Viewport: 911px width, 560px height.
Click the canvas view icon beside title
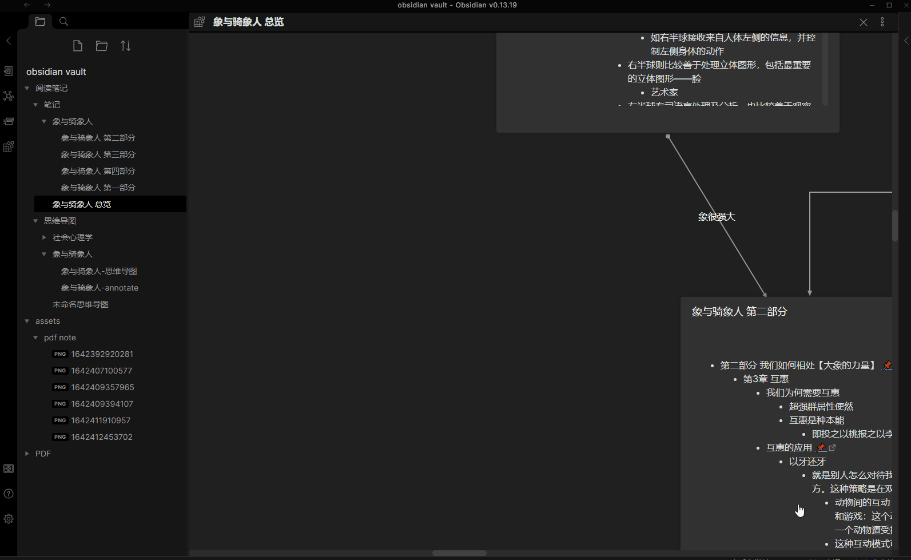200,22
